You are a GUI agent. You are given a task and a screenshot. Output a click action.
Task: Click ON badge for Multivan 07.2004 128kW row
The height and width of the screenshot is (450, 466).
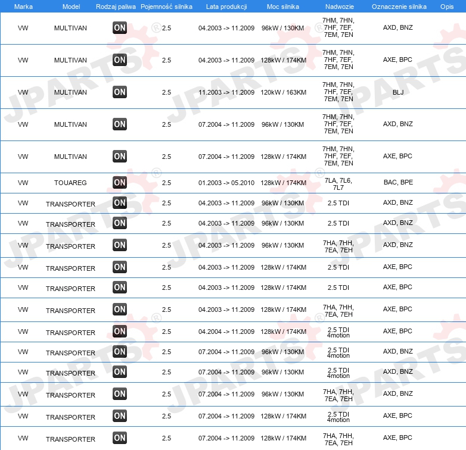120,156
